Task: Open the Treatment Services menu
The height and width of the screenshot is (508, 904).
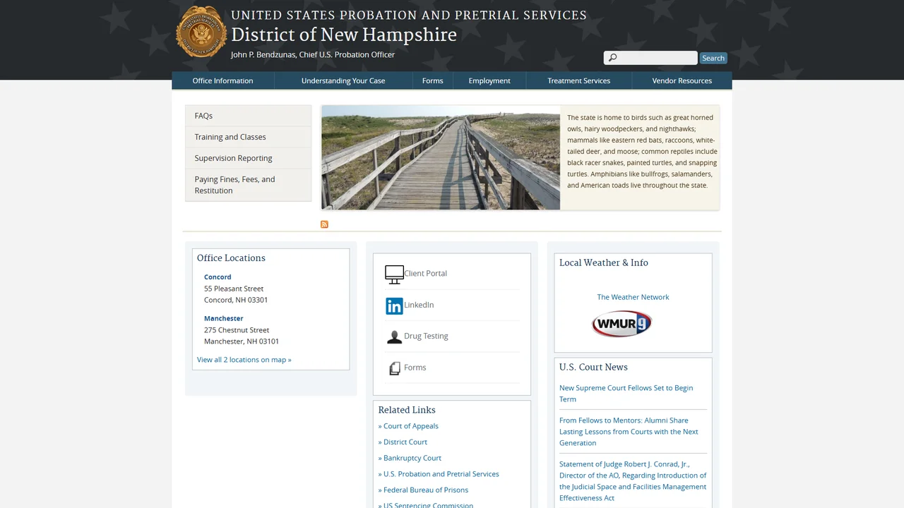Action: pyautogui.click(x=578, y=80)
